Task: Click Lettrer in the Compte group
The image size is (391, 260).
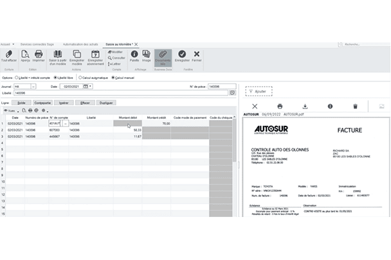Action: 114,64
